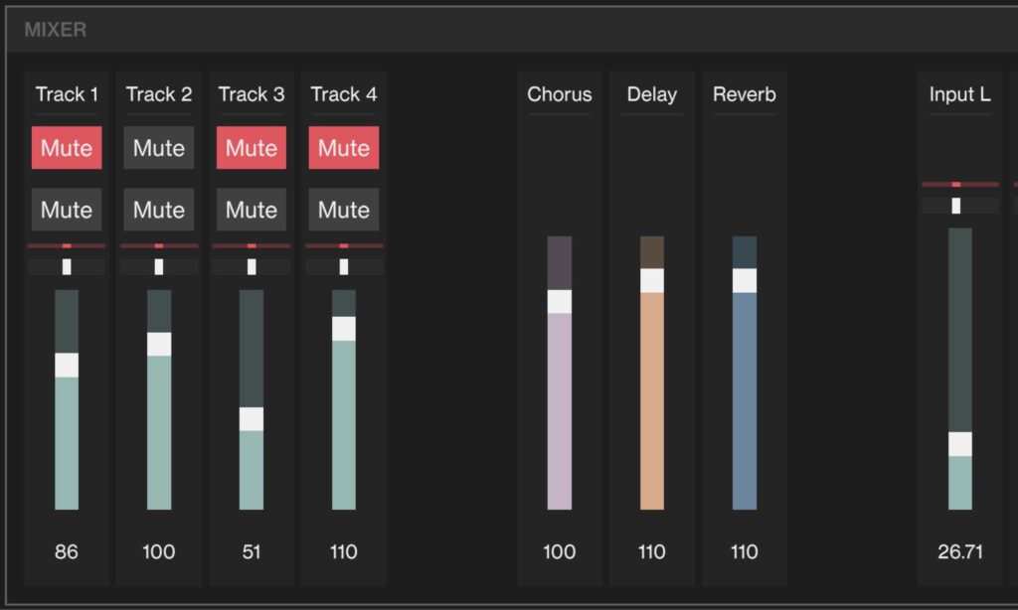Screen dimensions: 1018x610
Task: Click the Track 4 volume fader handle
Action: click(x=343, y=329)
